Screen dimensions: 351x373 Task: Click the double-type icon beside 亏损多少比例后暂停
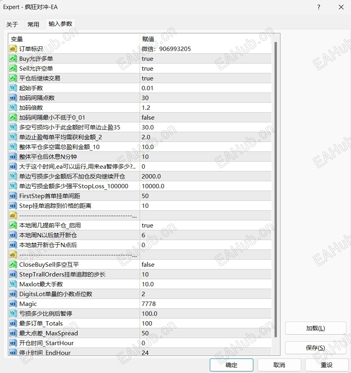click(13, 313)
